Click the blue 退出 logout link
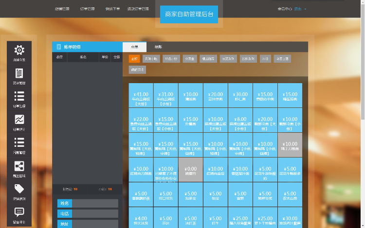Image resolution: width=365 pixels, height=228 pixels. (x=298, y=9)
